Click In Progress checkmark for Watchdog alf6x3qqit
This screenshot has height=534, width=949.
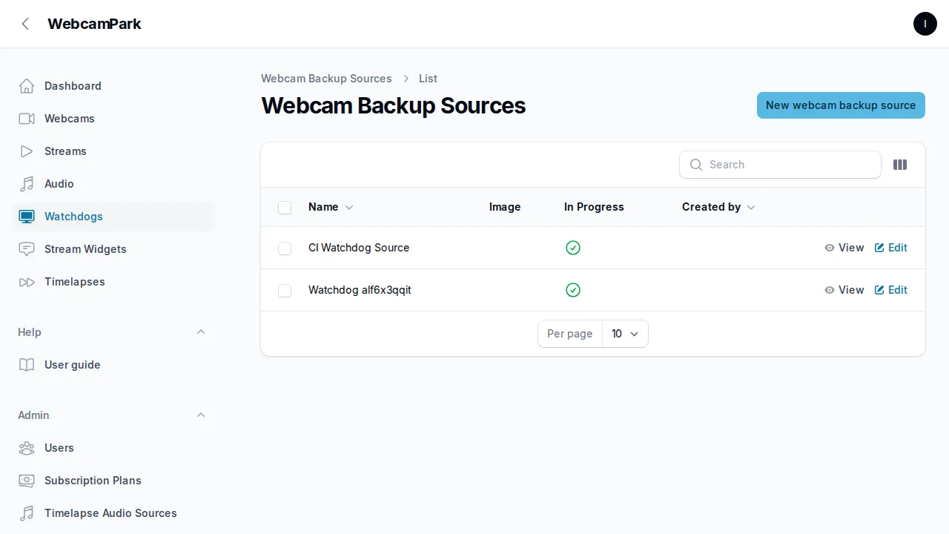coord(573,290)
